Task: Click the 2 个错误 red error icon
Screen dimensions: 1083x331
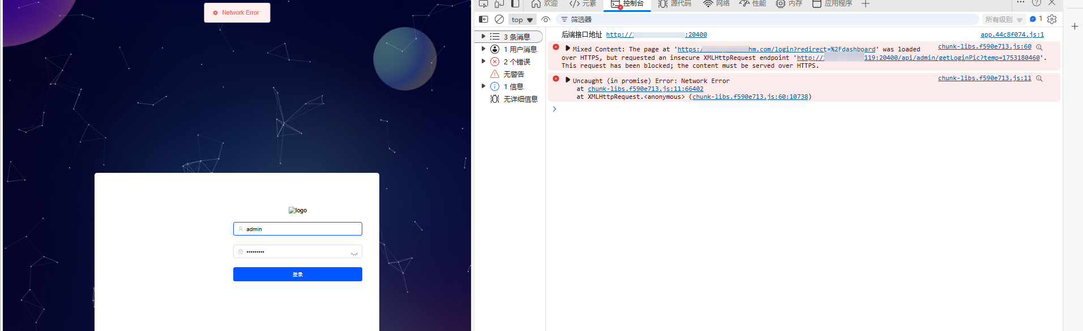Action: tap(495, 62)
